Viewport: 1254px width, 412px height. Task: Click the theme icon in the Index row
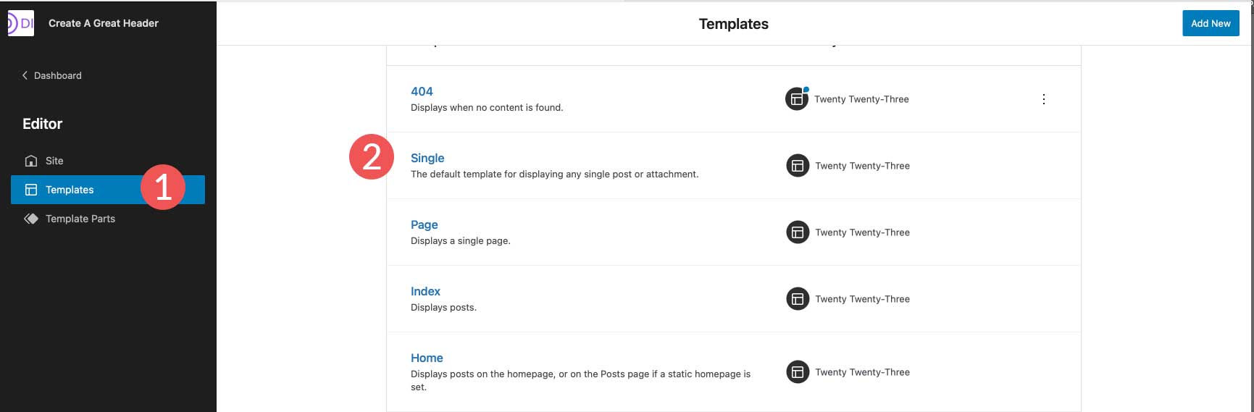tap(798, 299)
